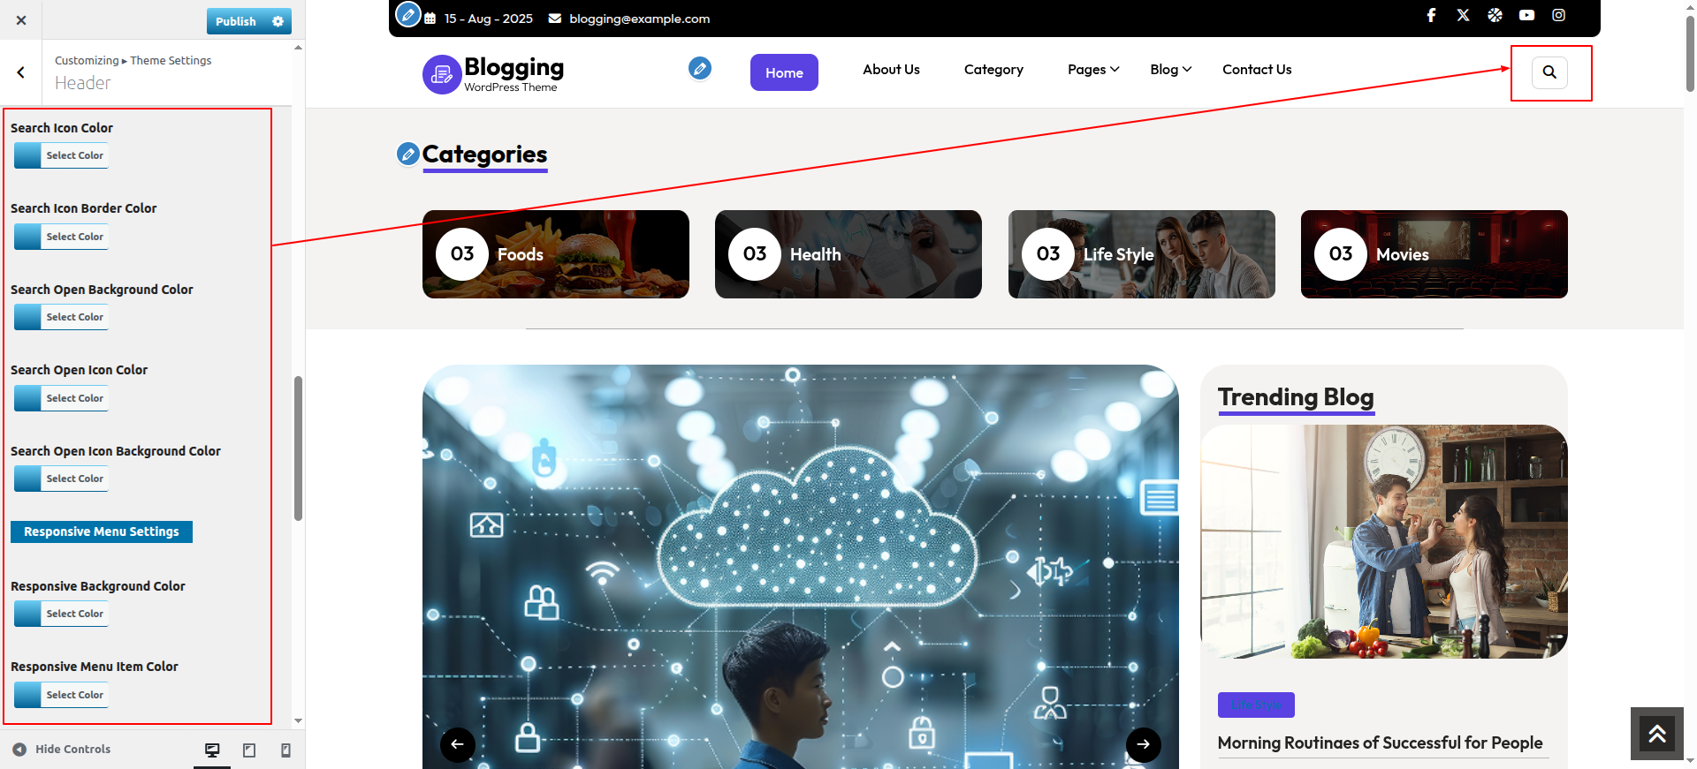
Task: Open the YouTube social icon
Action: click(1526, 15)
